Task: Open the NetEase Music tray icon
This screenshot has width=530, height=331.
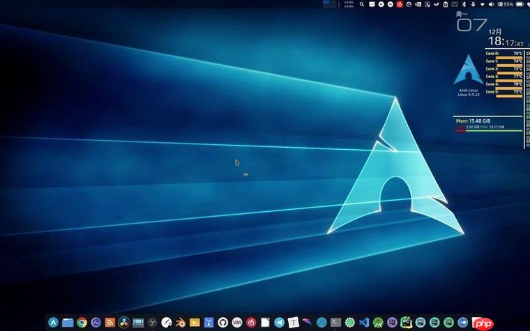Action: coord(400,4)
